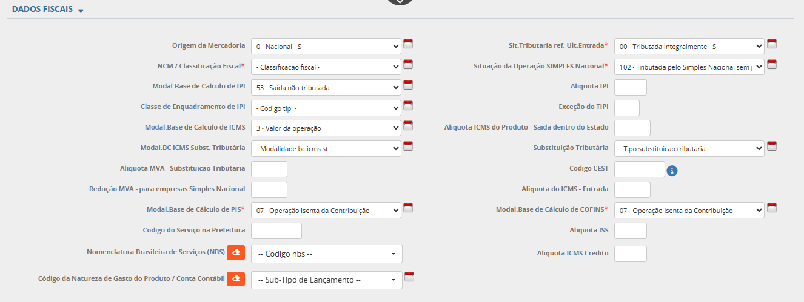Screen dimensions: 804x302
Task: Focus the Código do Serviço na Prefeitura field
Action: (x=276, y=231)
